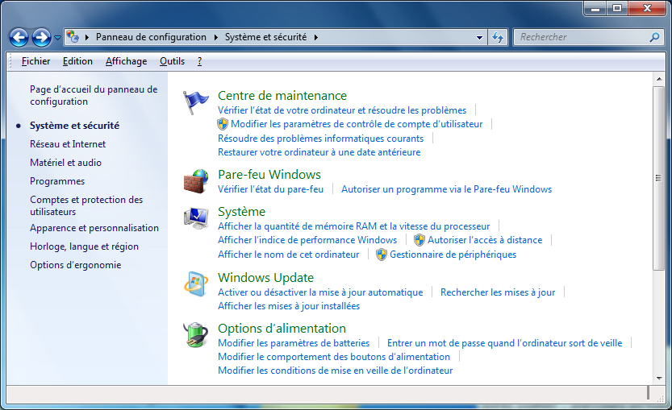Open the Windows Update heading
Image resolution: width=672 pixels, height=410 pixels.
[265, 278]
